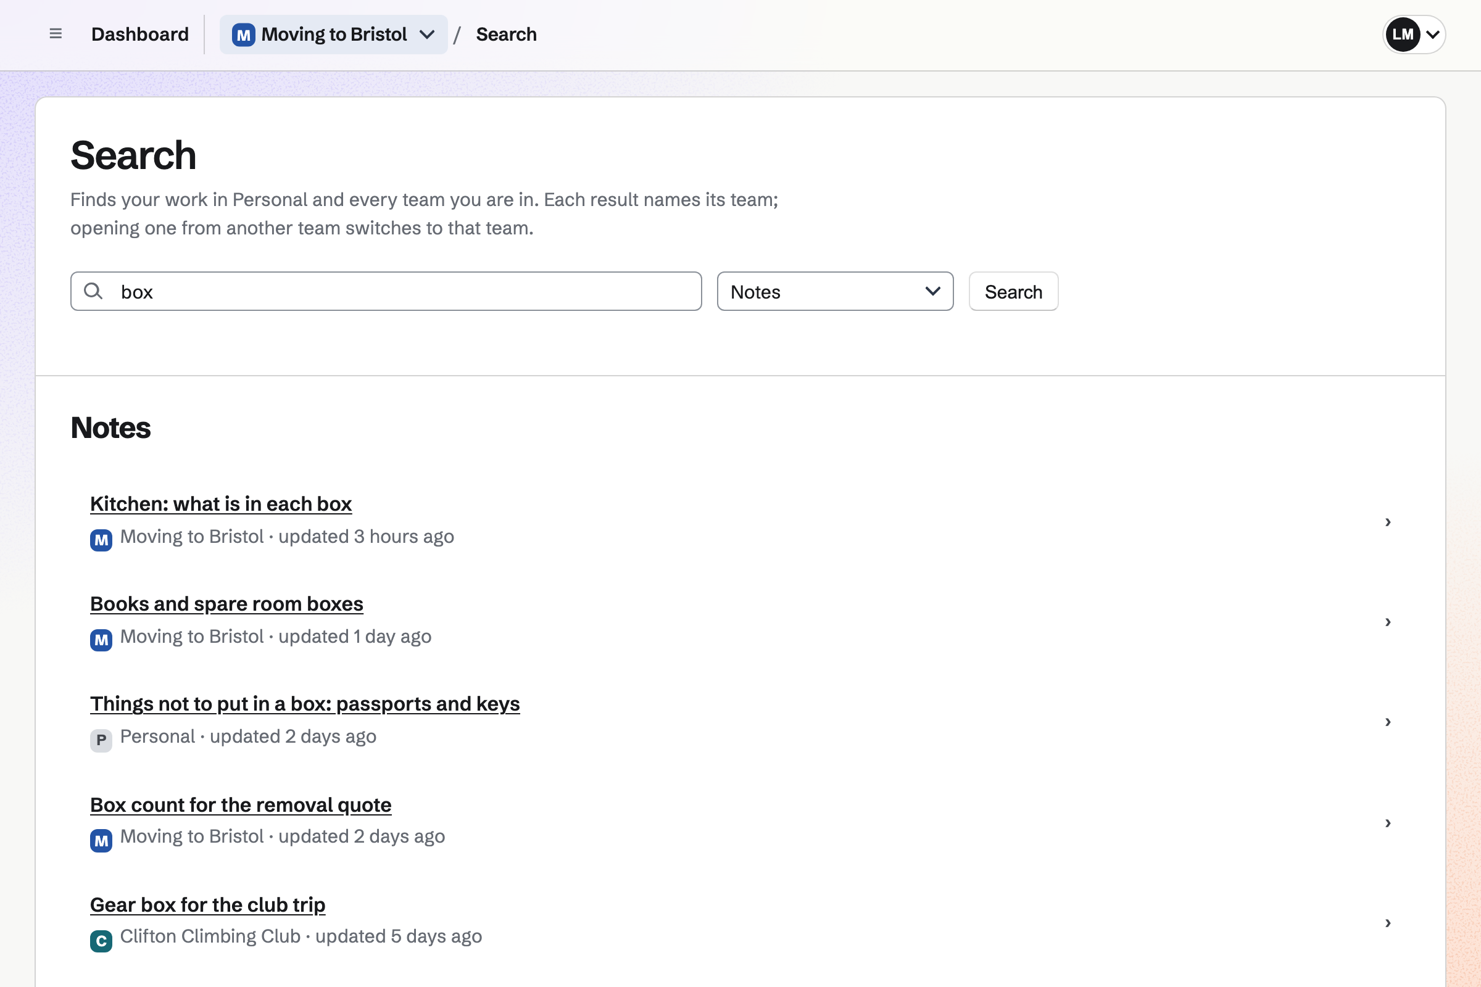Open note Gear box for the club trip
The image size is (1481, 987).
point(208,904)
